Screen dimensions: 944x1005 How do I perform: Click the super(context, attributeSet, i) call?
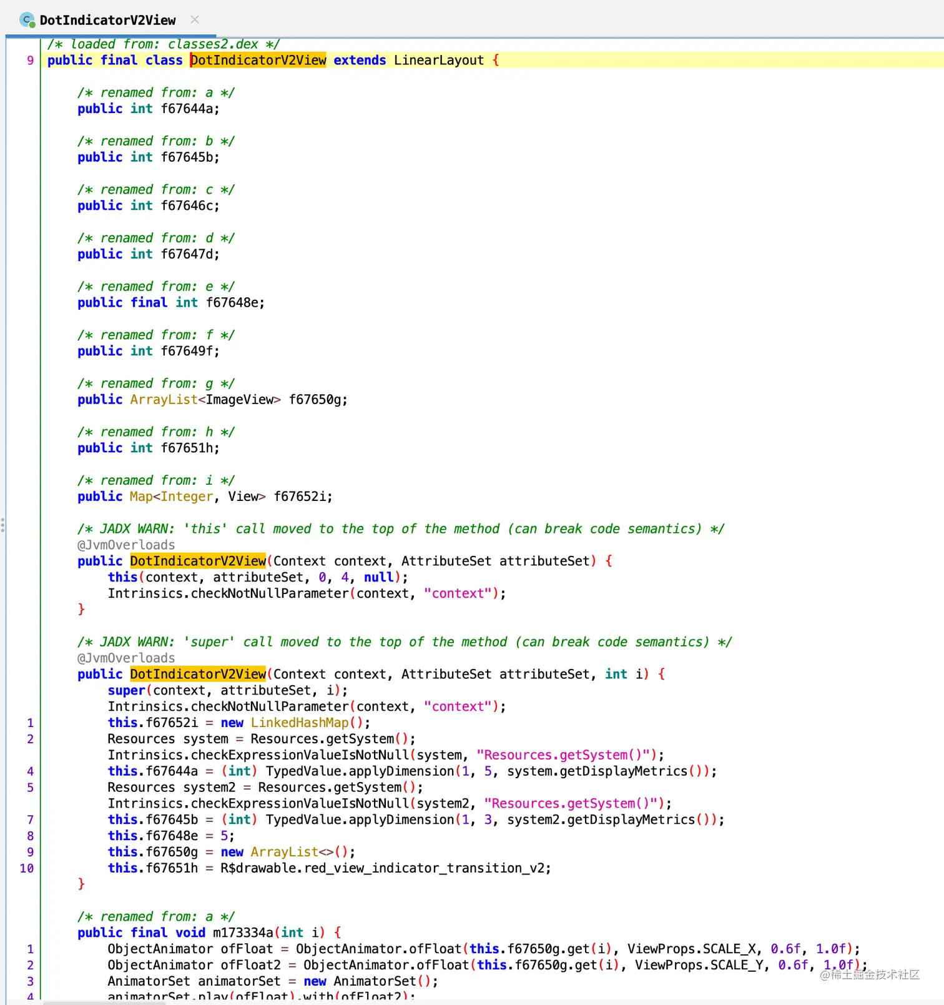tap(227, 690)
